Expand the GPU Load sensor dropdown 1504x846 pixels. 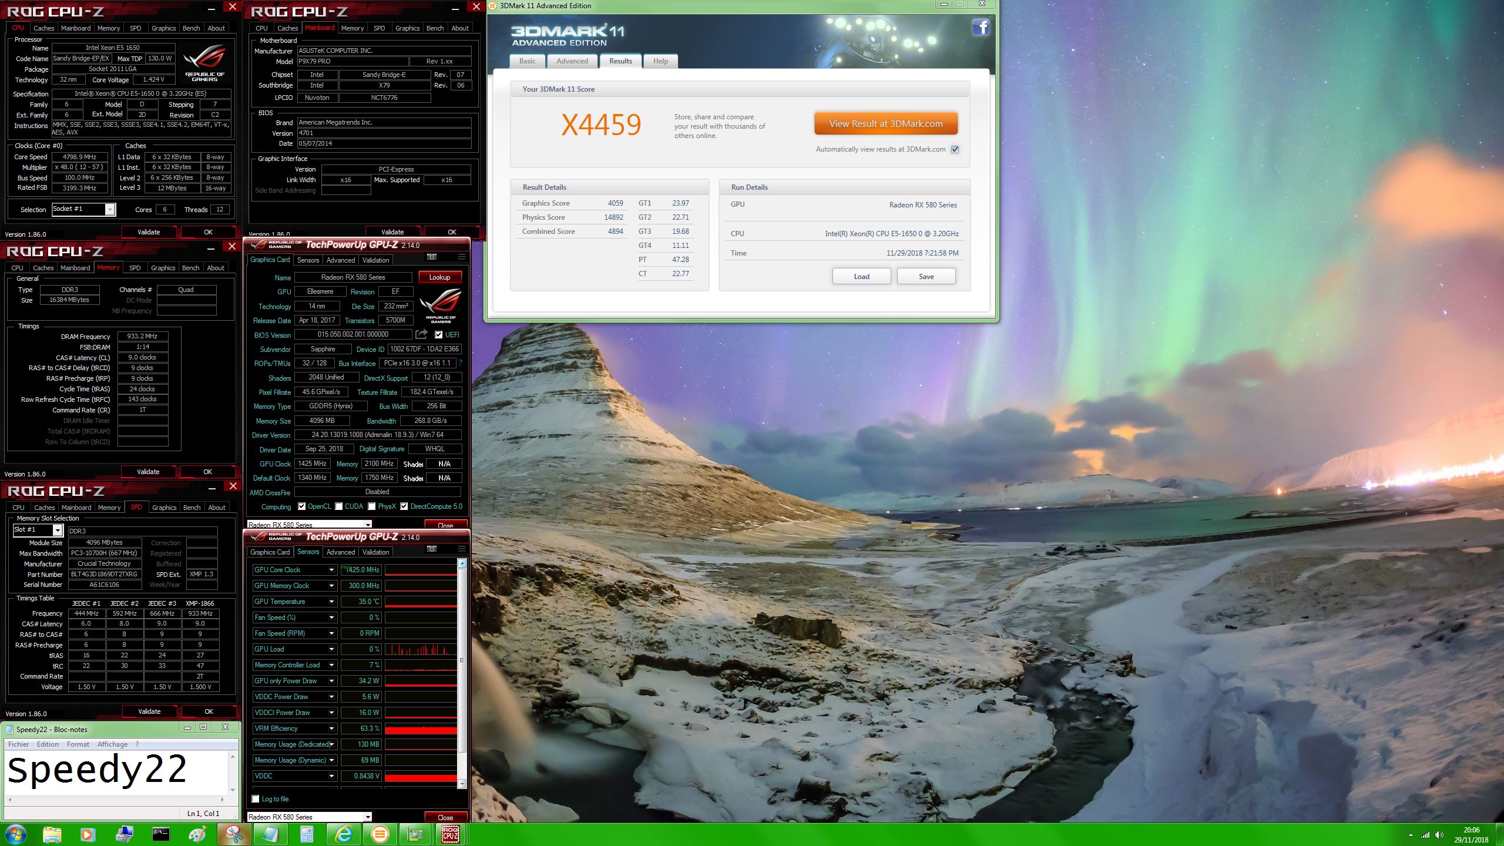tap(331, 649)
